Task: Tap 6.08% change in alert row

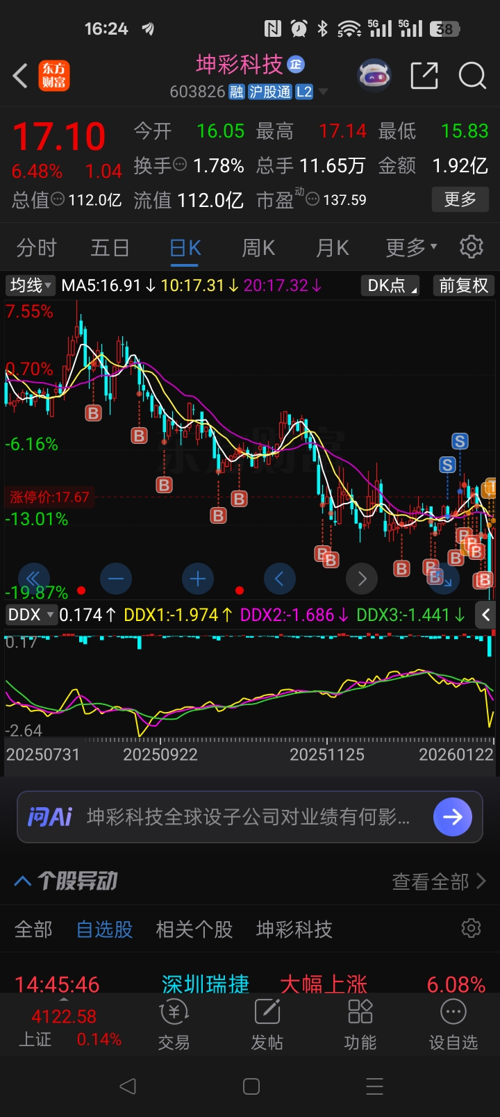Action: pos(456,984)
